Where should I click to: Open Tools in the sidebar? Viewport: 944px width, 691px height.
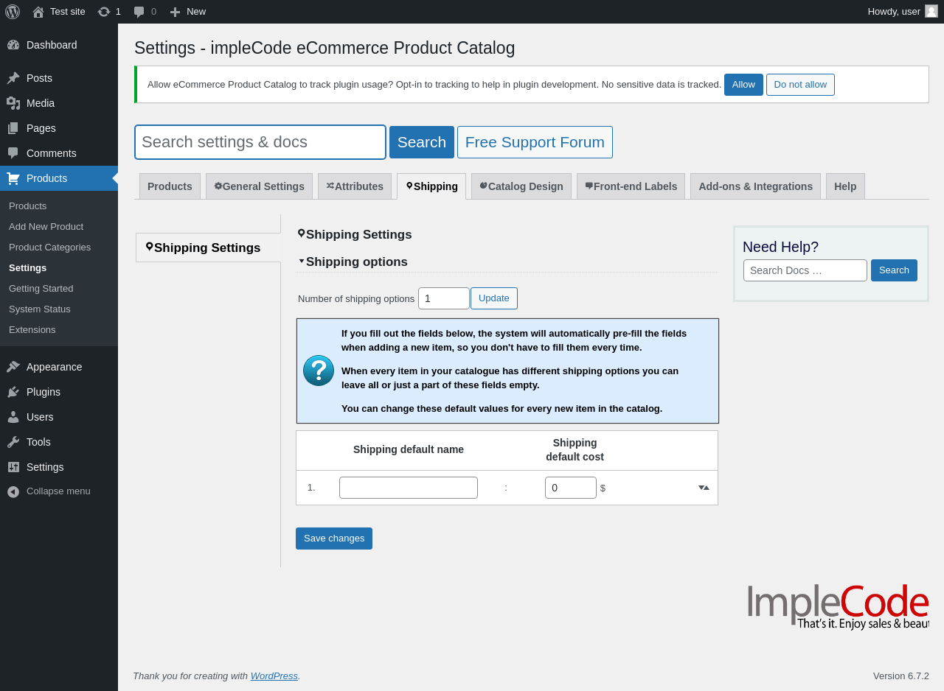[38, 442]
